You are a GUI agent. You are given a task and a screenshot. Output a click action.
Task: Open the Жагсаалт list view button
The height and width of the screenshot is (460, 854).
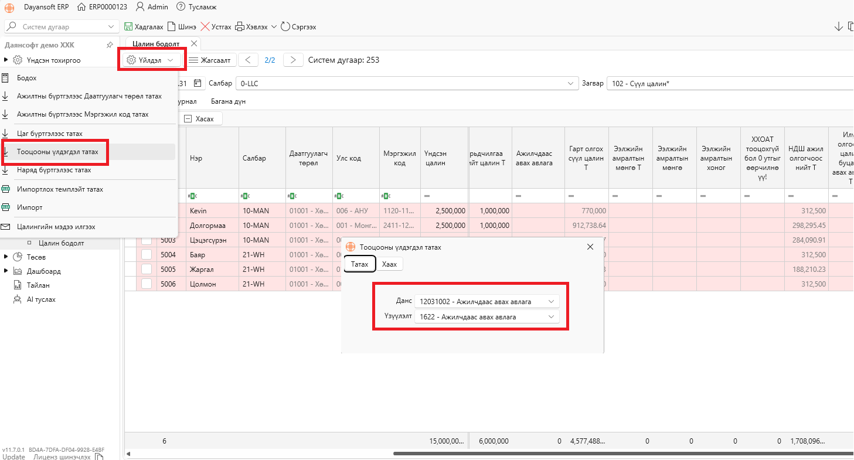click(x=212, y=60)
